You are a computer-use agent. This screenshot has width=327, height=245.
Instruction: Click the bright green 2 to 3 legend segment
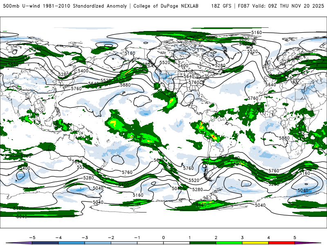(x=229, y=243)
